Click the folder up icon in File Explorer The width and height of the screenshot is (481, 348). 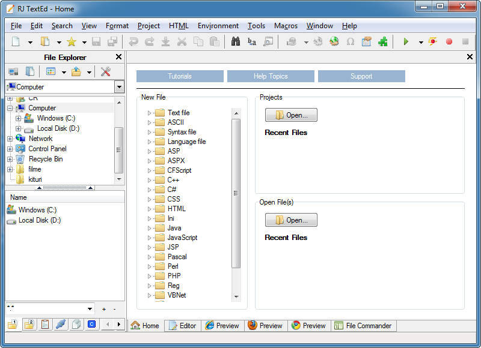(x=76, y=71)
